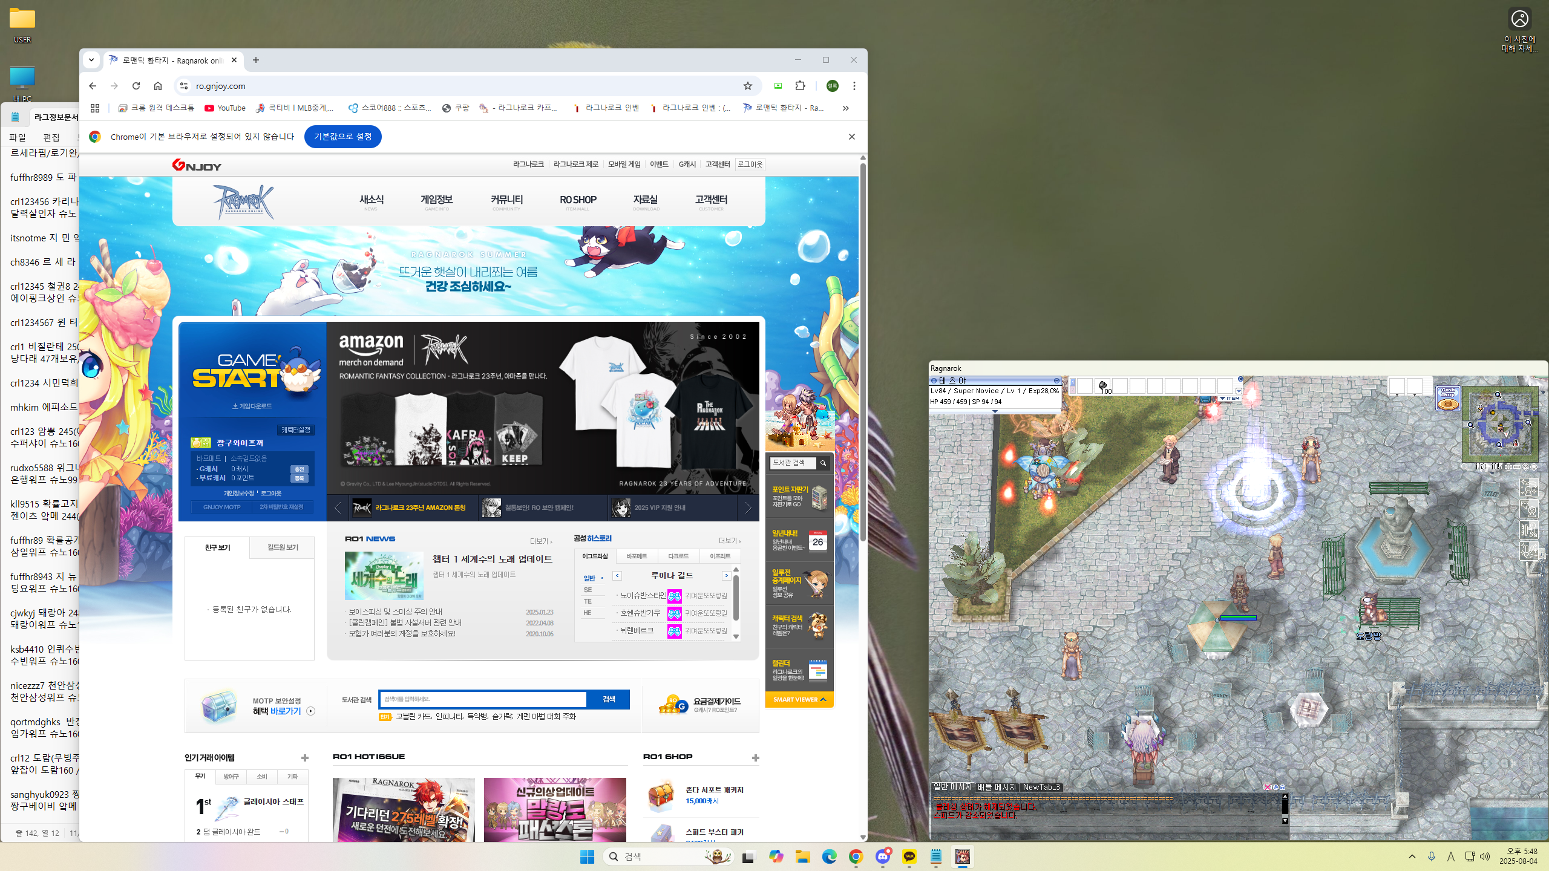
Task: Open the 캐릭터 검색 sidebar banner
Action: pyautogui.click(x=799, y=625)
